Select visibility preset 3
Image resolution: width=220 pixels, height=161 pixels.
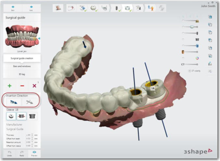point(197,17)
